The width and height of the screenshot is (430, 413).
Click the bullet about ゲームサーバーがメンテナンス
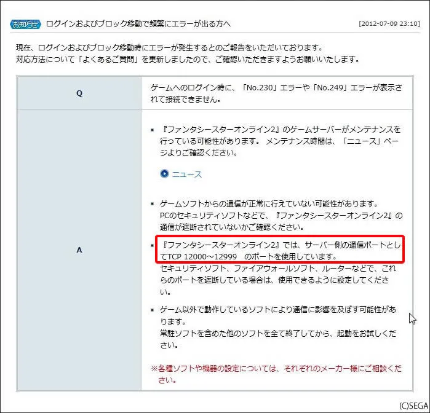[x=280, y=141]
